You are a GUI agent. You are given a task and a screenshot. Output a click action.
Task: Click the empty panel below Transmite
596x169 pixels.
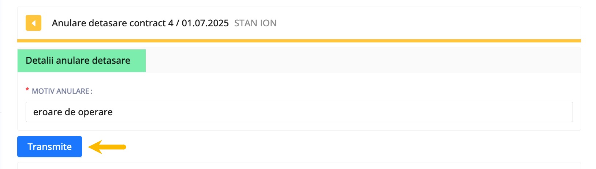[x=299, y=165]
